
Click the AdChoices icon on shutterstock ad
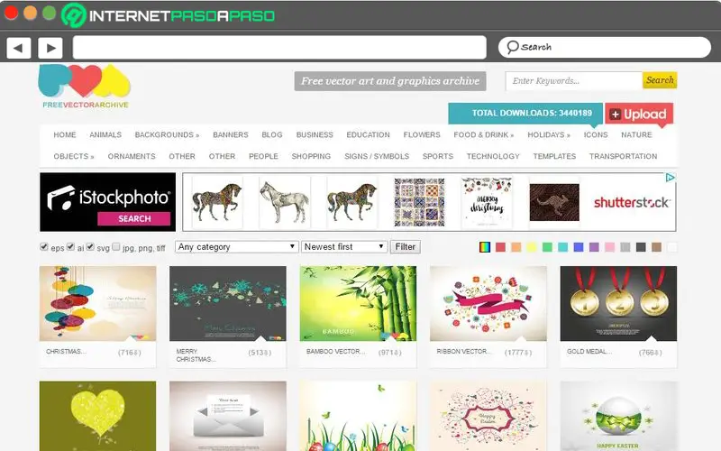tap(670, 178)
